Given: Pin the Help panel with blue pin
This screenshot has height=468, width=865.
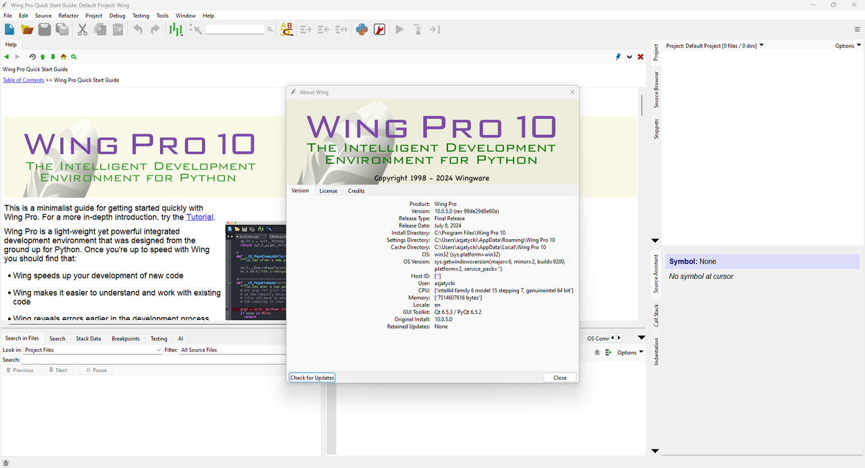Looking at the screenshot, I should 618,57.
